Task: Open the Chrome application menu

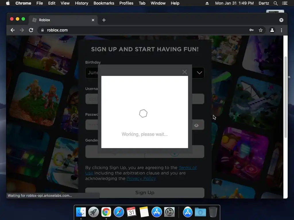Action: [x=23, y=3]
